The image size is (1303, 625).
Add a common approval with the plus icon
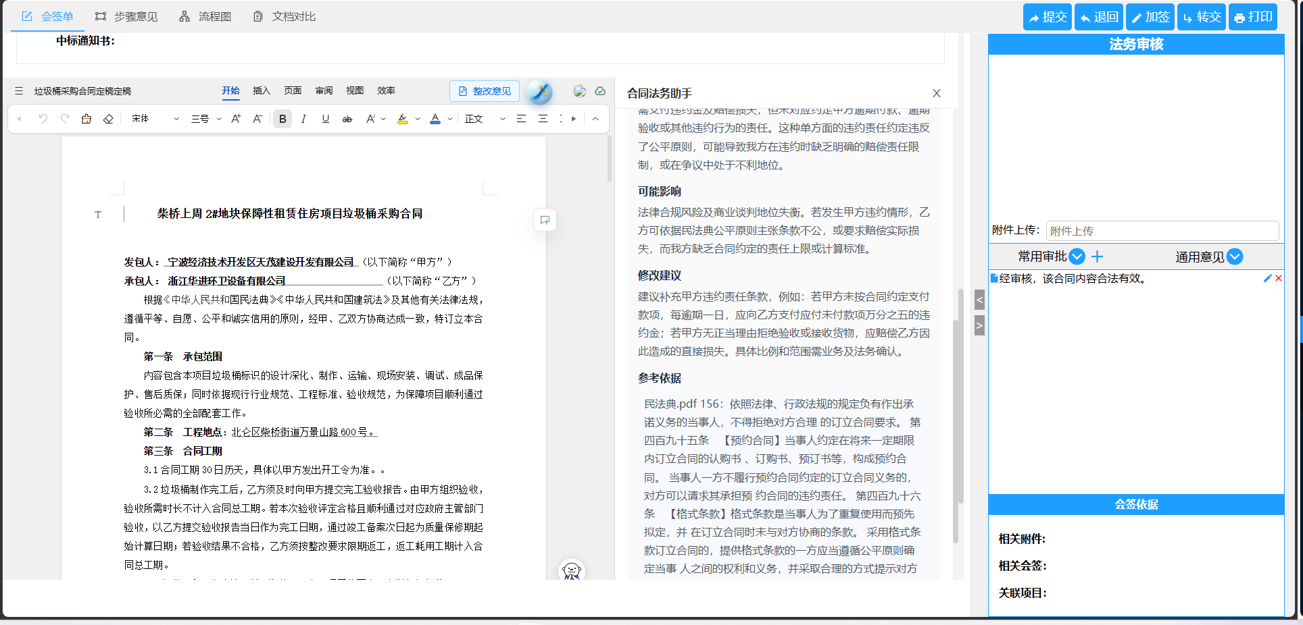1098,256
